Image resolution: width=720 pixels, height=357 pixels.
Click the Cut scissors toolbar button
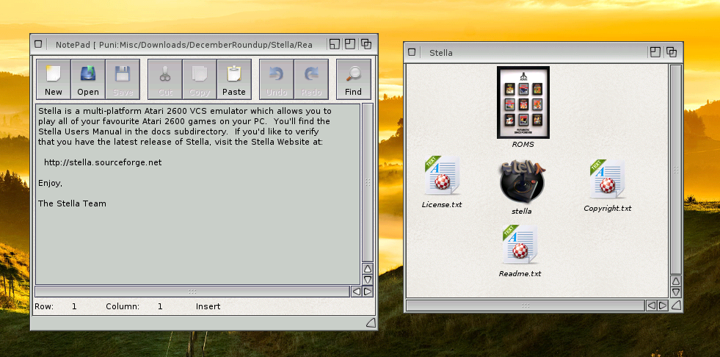pyautogui.click(x=164, y=79)
